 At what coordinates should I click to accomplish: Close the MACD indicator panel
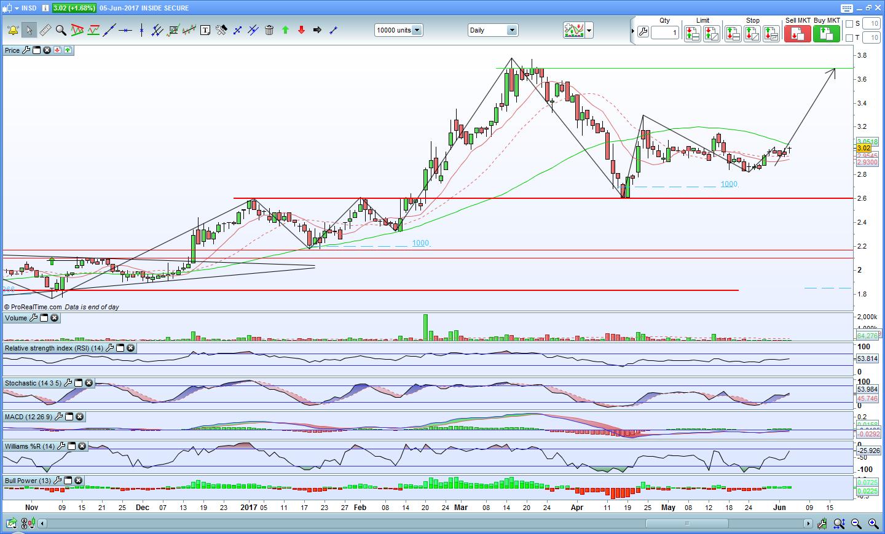[x=79, y=417]
